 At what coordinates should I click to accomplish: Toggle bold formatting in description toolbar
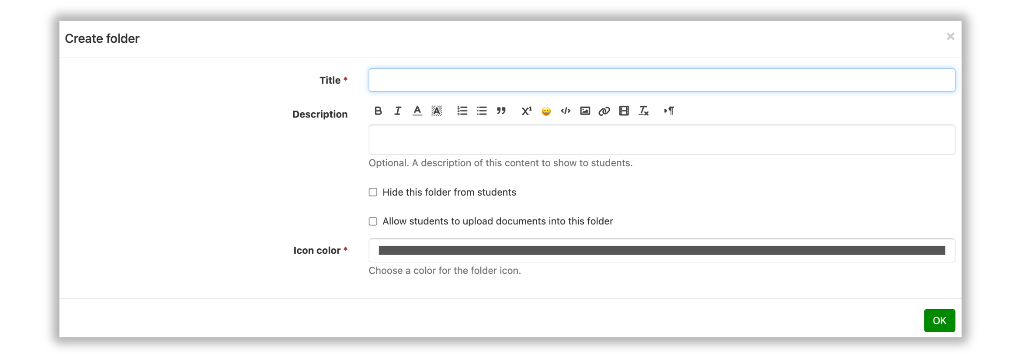coord(378,111)
